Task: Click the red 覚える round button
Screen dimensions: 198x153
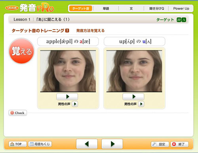Action: pos(21,51)
